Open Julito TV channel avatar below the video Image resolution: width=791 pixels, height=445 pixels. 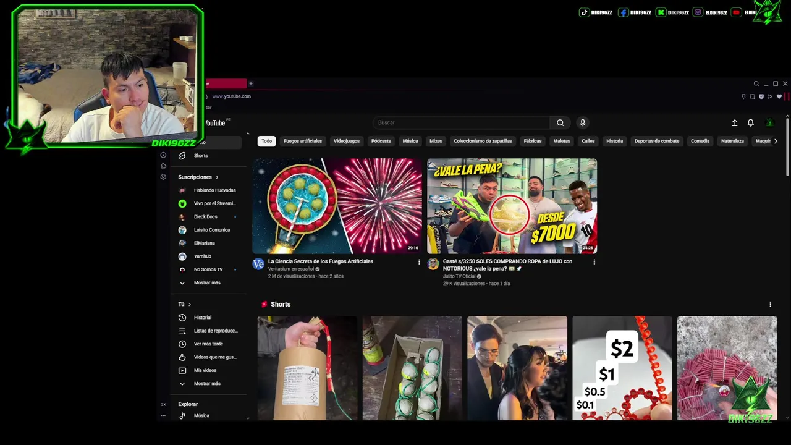pos(433,264)
